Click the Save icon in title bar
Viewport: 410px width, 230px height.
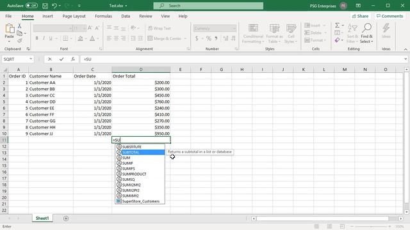45,6
